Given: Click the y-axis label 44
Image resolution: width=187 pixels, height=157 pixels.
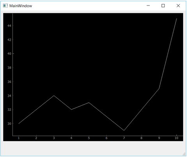Looking at the screenshot, I should tap(9, 26).
